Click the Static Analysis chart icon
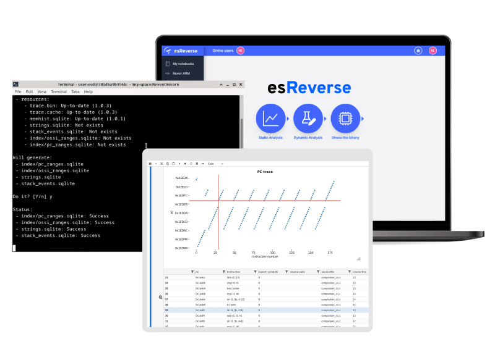 270,119
